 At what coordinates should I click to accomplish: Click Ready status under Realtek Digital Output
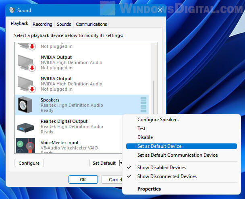[47, 132]
